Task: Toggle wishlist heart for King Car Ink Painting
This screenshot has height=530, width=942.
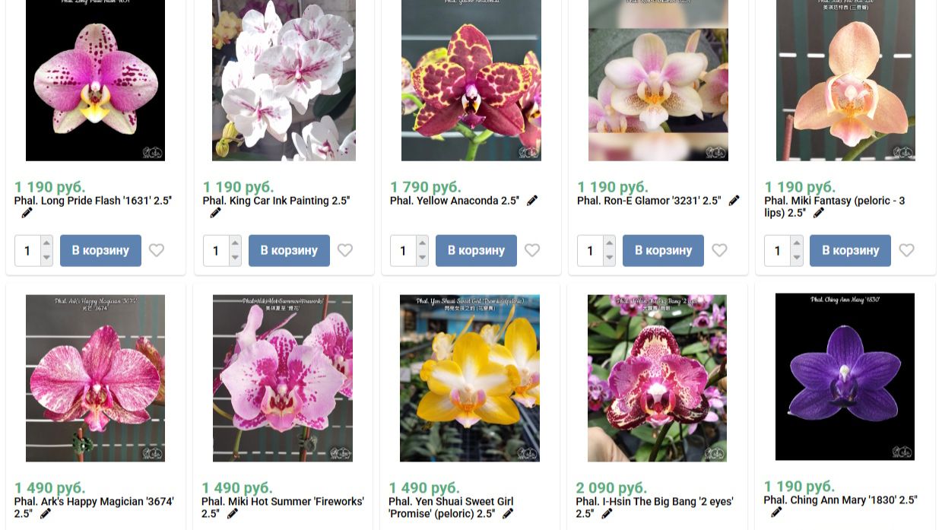Action: (x=345, y=250)
